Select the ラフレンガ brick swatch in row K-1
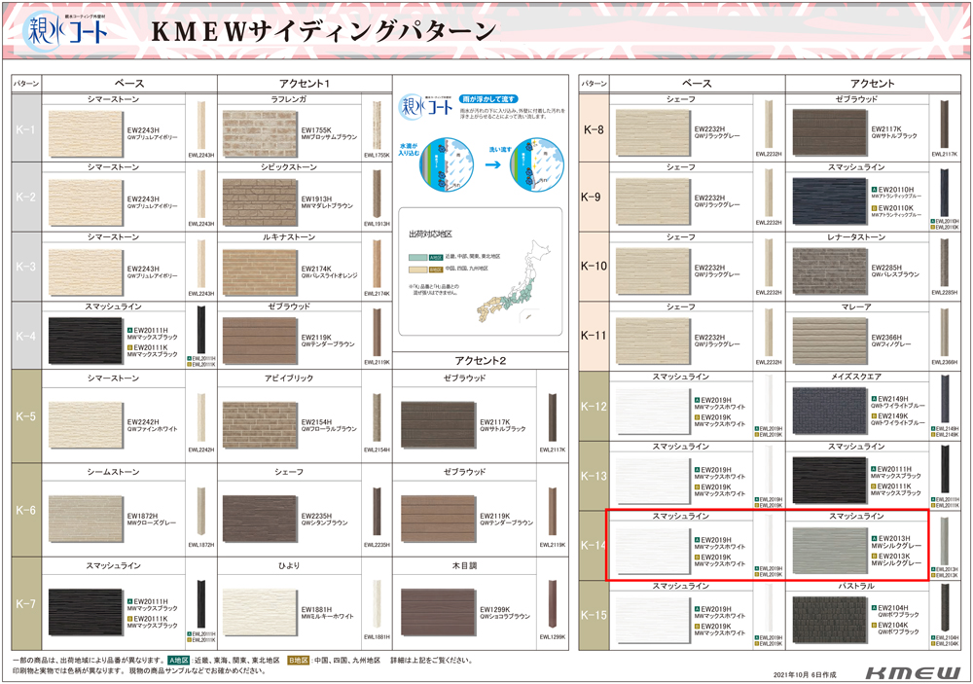973x684 pixels. [x=260, y=134]
